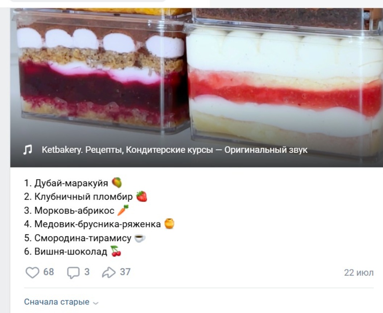Click the share count 37
The width and height of the screenshot is (383, 313).
coord(125,272)
